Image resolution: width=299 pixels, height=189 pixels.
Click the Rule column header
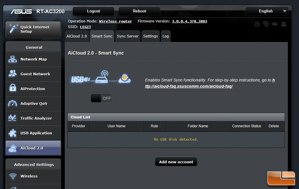click(x=154, y=126)
